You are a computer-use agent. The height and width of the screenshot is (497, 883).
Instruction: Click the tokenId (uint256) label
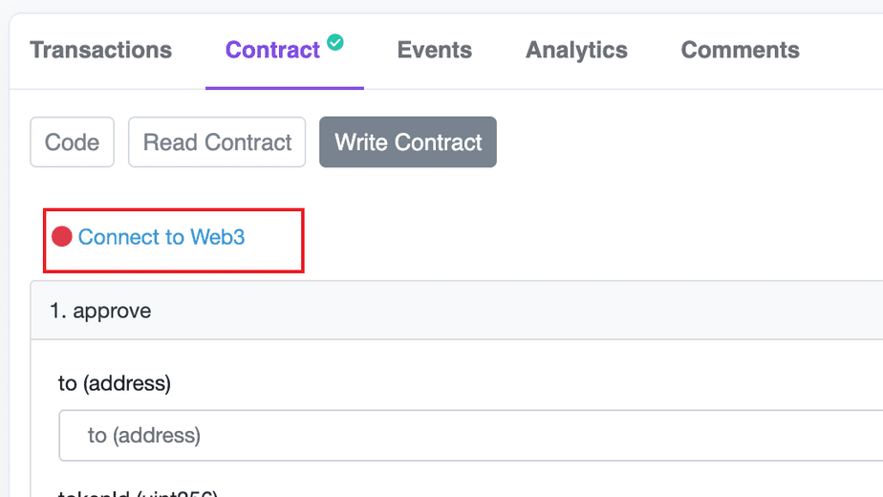point(139,493)
